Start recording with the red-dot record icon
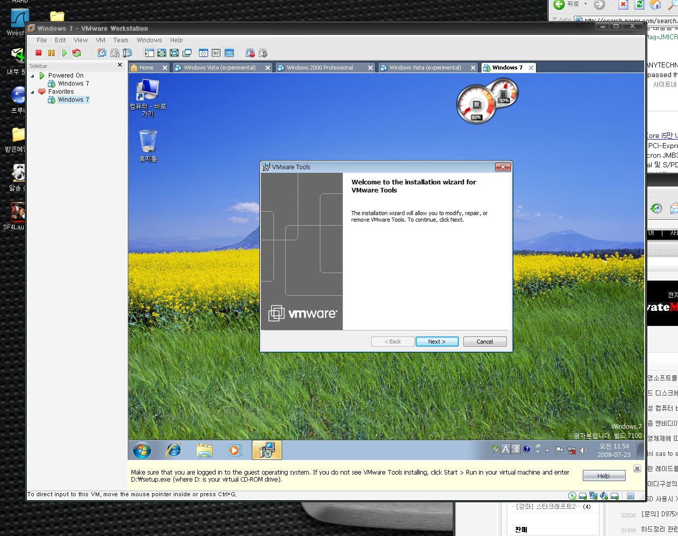Image resolution: width=678 pixels, height=536 pixels. pyautogui.click(x=250, y=53)
